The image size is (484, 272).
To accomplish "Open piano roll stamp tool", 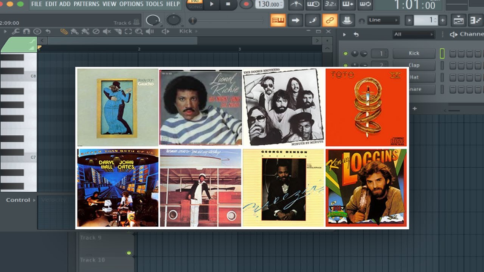I will point(37,32).
